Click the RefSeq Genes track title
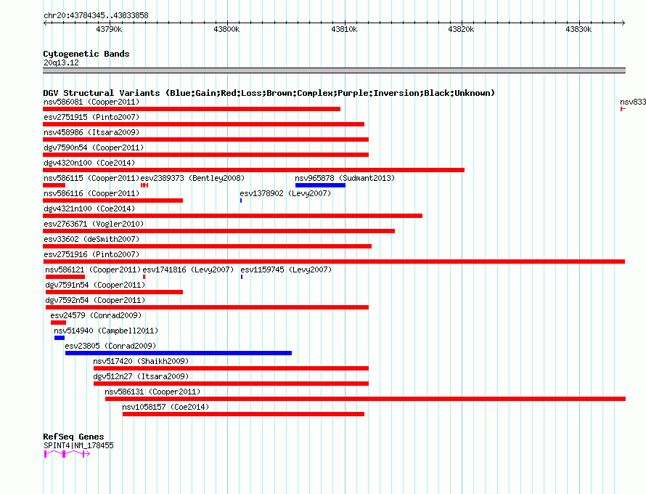The image size is (646, 494). 73,437
